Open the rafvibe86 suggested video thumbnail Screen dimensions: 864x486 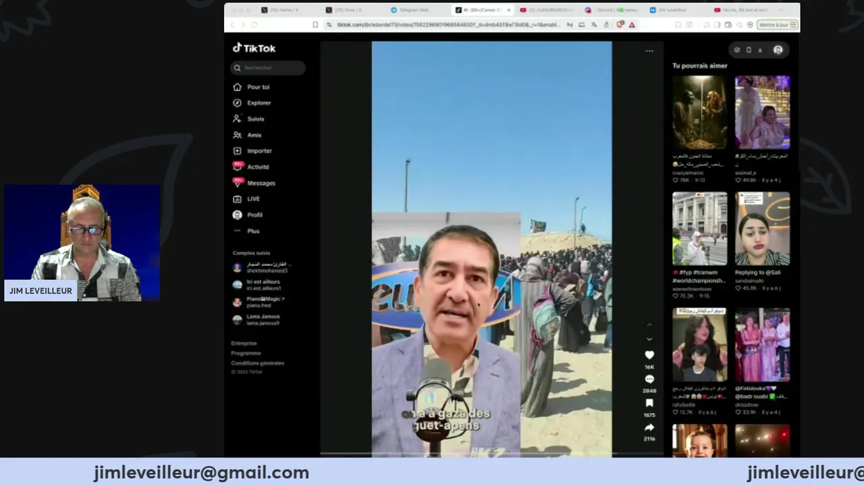[699, 345]
